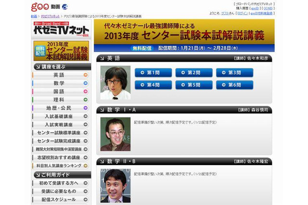Click the 数学Ⅰ・A lecturer photo
This screenshot has width=308, height=205.
pyautogui.click(x=115, y=134)
